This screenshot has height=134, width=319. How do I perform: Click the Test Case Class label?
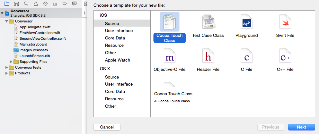pos(208,35)
